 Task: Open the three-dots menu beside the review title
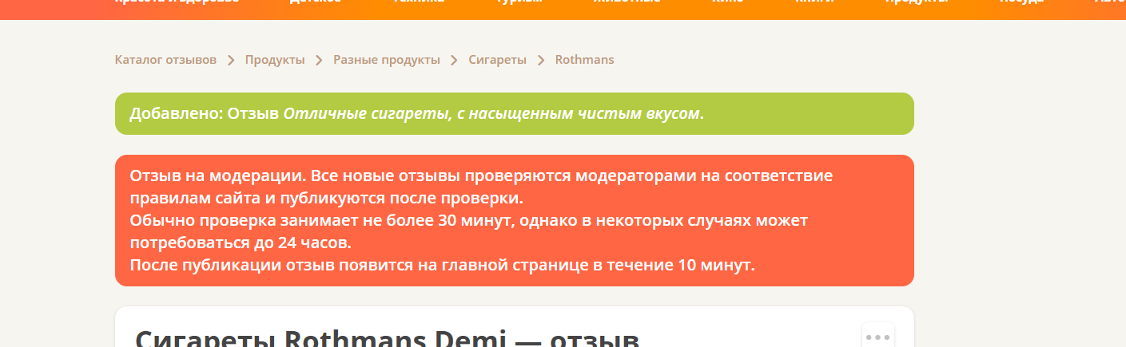(877, 337)
